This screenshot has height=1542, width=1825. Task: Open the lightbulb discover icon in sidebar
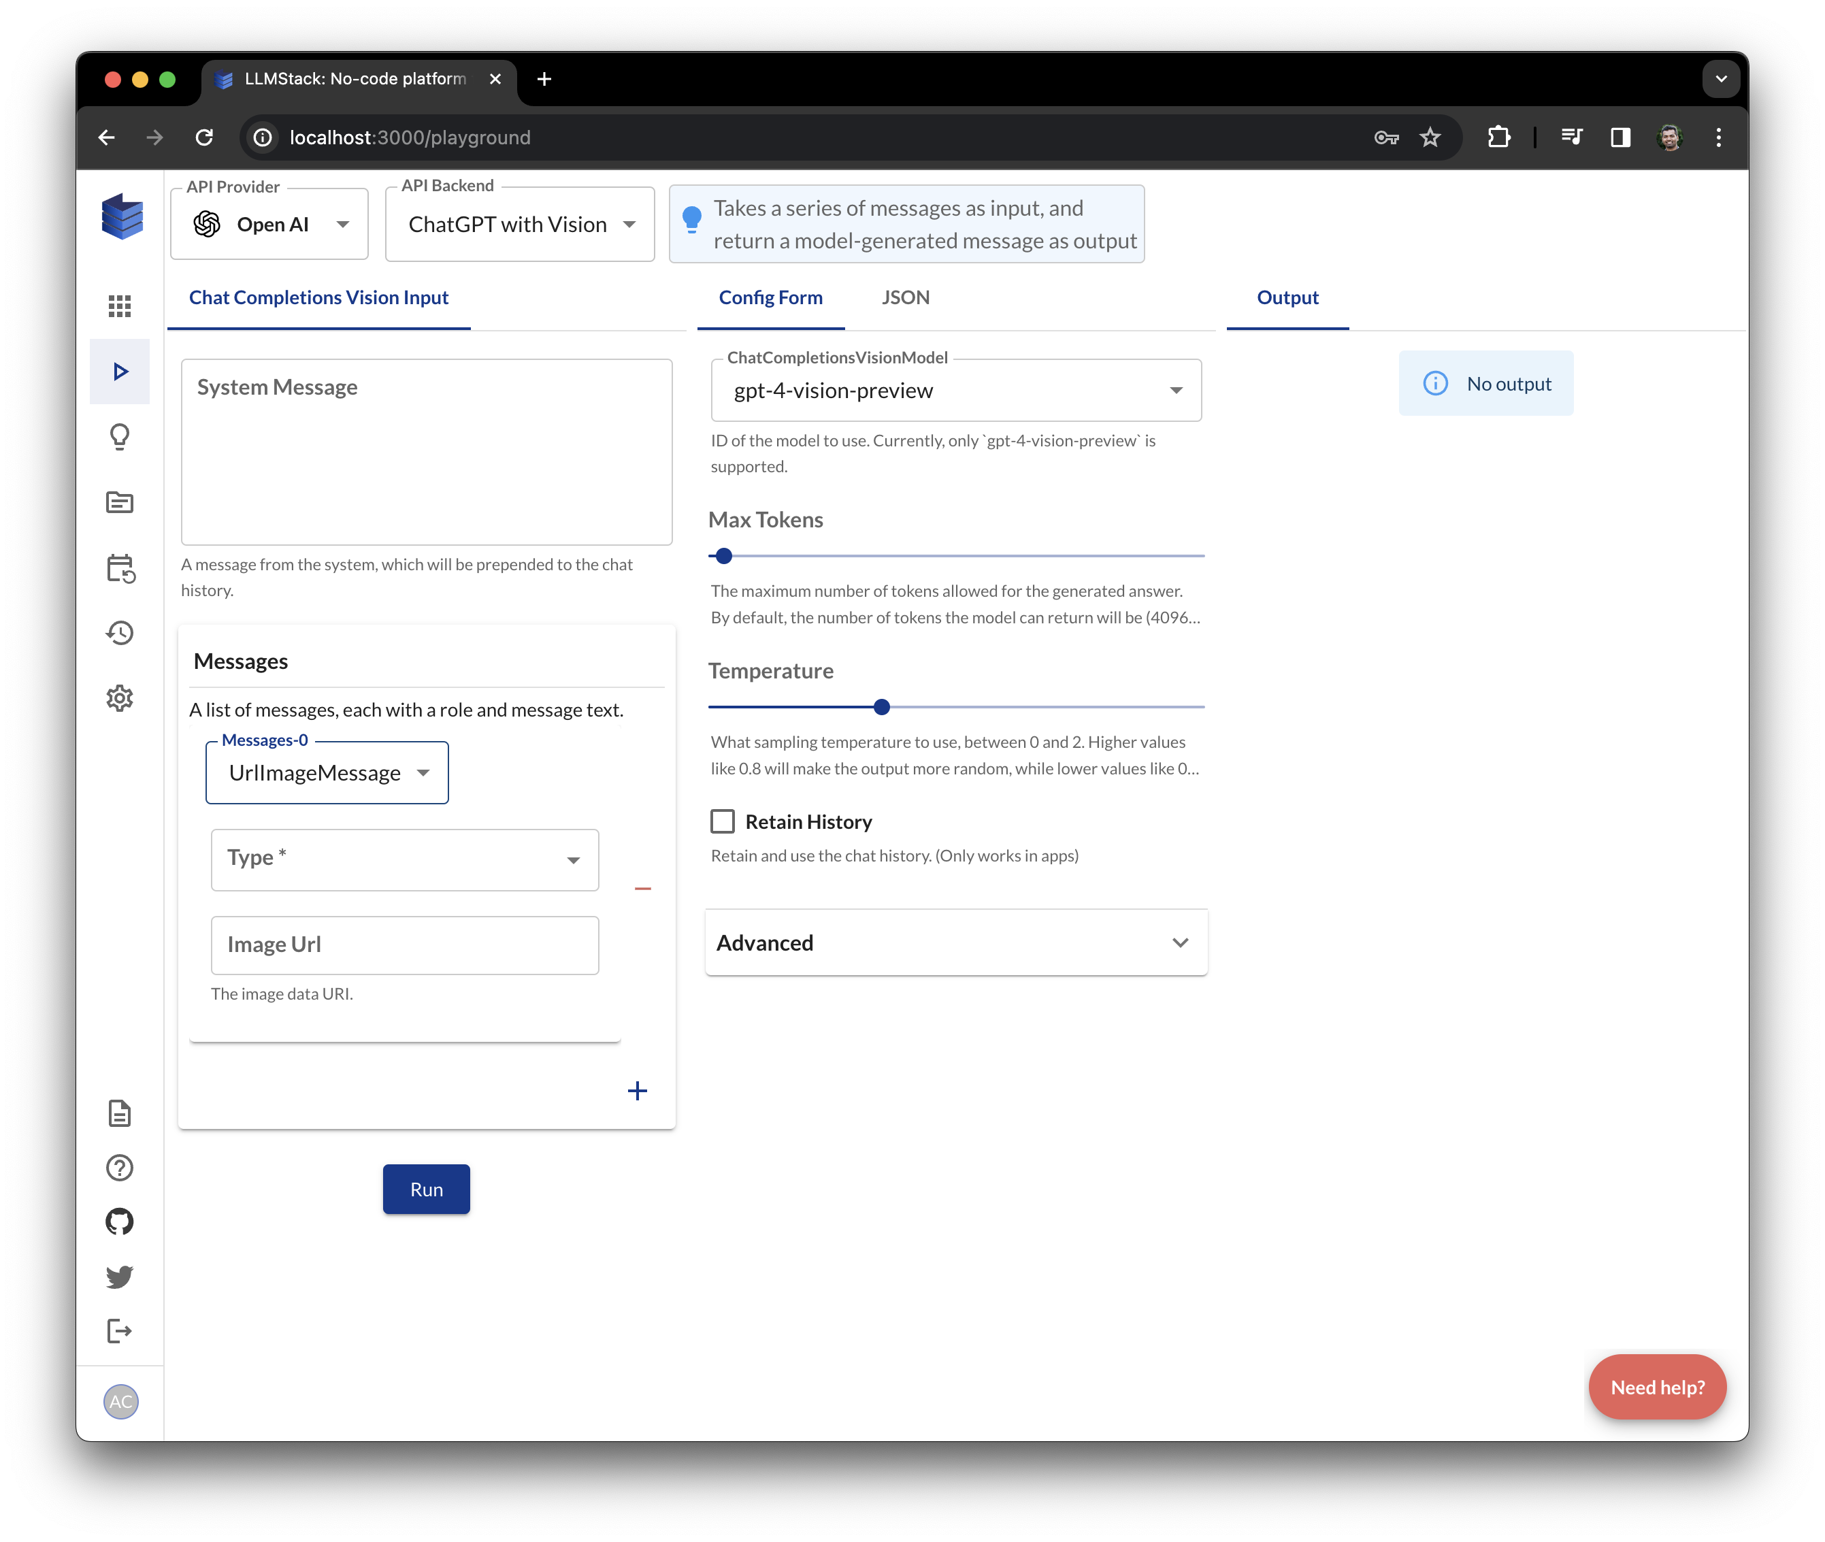[120, 436]
